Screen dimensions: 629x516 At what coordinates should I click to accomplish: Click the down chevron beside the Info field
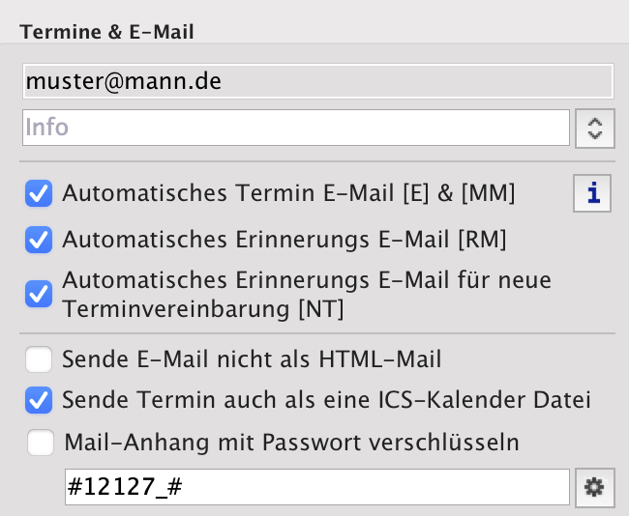point(595,134)
